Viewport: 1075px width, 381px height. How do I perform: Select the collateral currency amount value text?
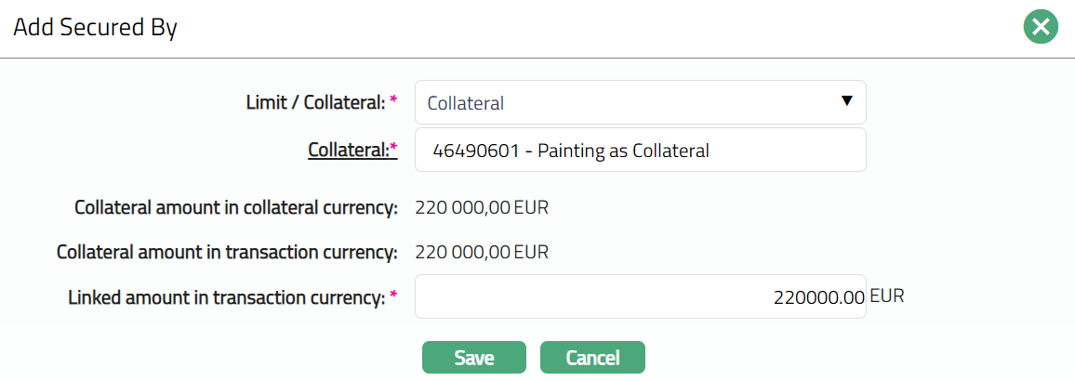463,207
